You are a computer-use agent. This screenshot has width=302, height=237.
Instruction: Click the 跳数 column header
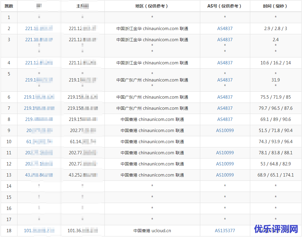tap(9, 6)
